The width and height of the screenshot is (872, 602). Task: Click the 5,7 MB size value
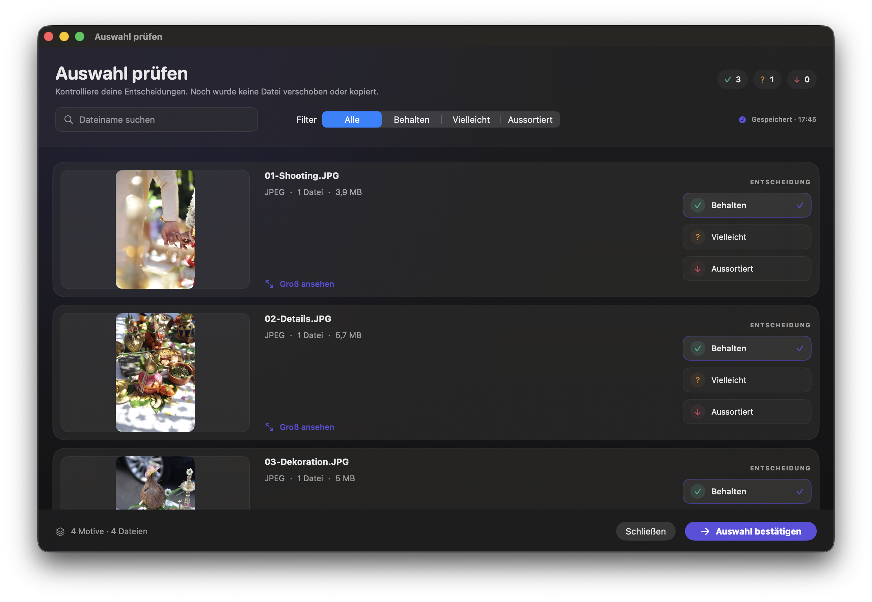point(349,335)
